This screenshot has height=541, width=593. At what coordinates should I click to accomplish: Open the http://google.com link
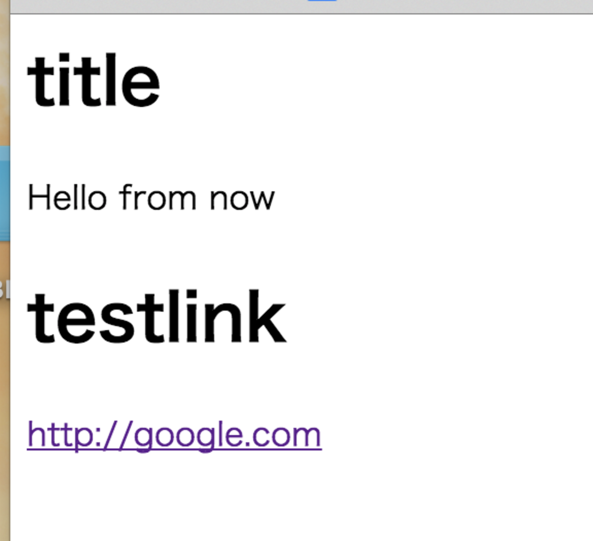[174, 435]
